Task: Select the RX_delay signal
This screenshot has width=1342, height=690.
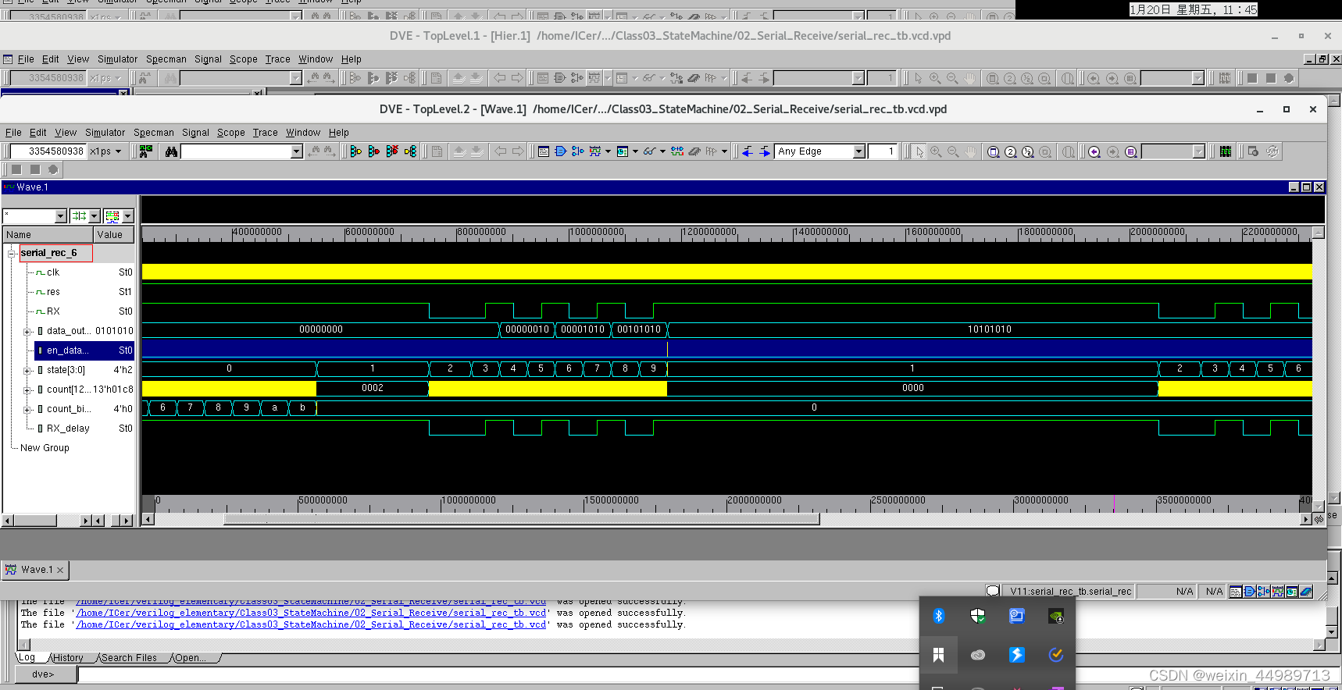Action: point(68,429)
